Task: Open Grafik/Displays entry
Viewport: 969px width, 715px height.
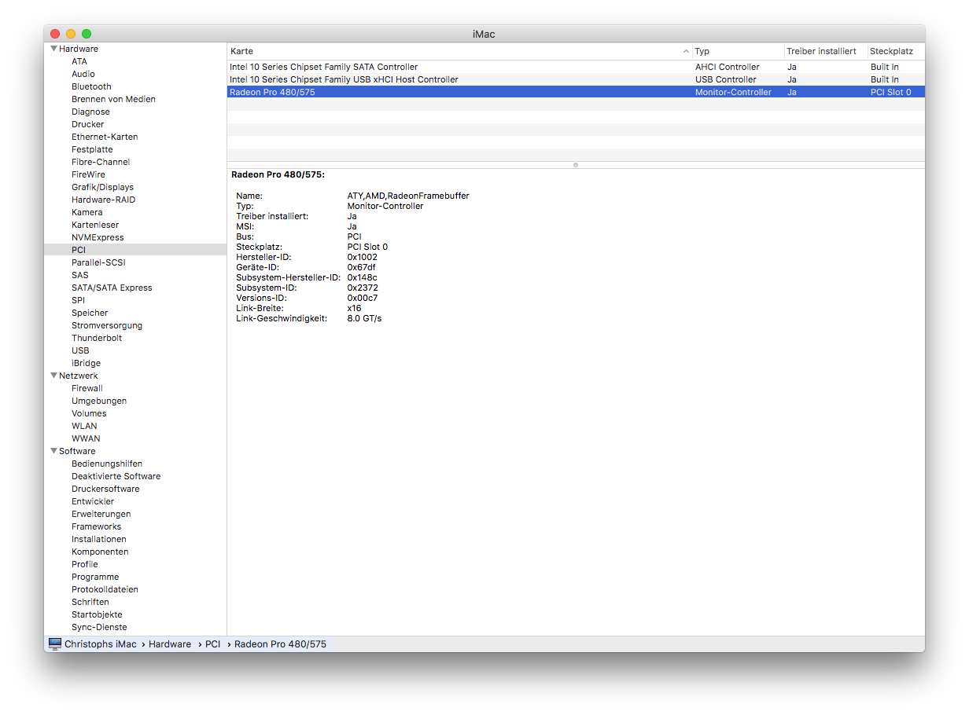Action: click(x=102, y=187)
